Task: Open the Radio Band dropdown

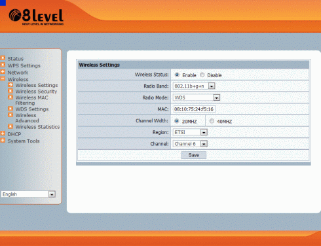Action: (194, 86)
